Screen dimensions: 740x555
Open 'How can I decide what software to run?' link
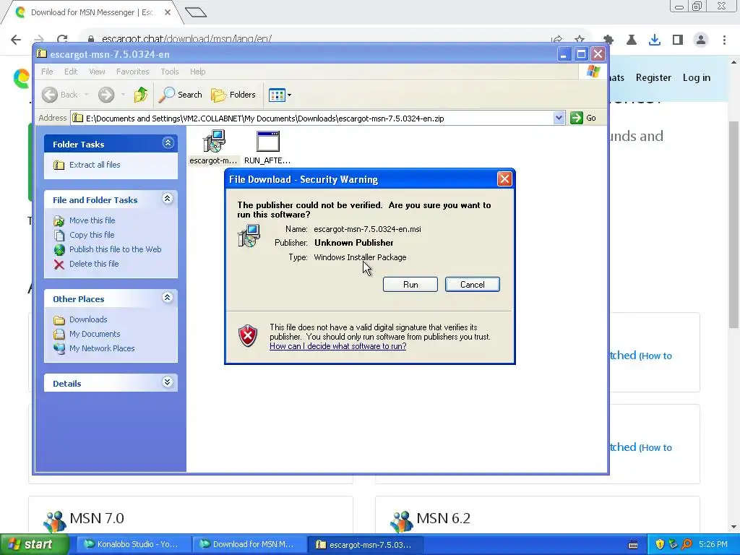pos(338,346)
